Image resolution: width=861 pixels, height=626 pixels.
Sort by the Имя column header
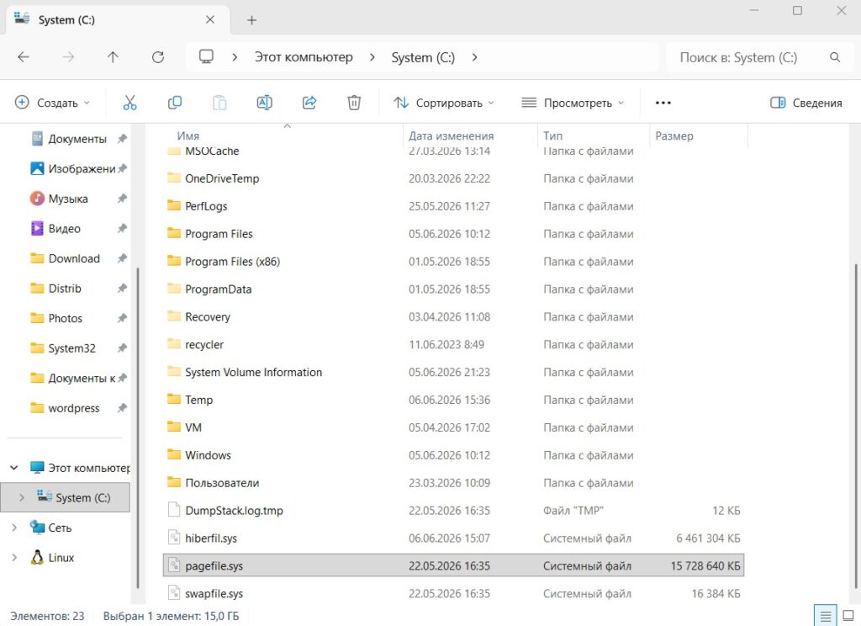(188, 135)
